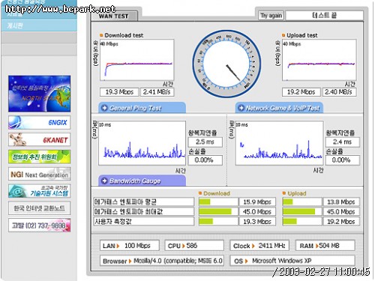Click the light blue sidebar menu item
The width and height of the screenshot is (375, 281).
(39, 25)
